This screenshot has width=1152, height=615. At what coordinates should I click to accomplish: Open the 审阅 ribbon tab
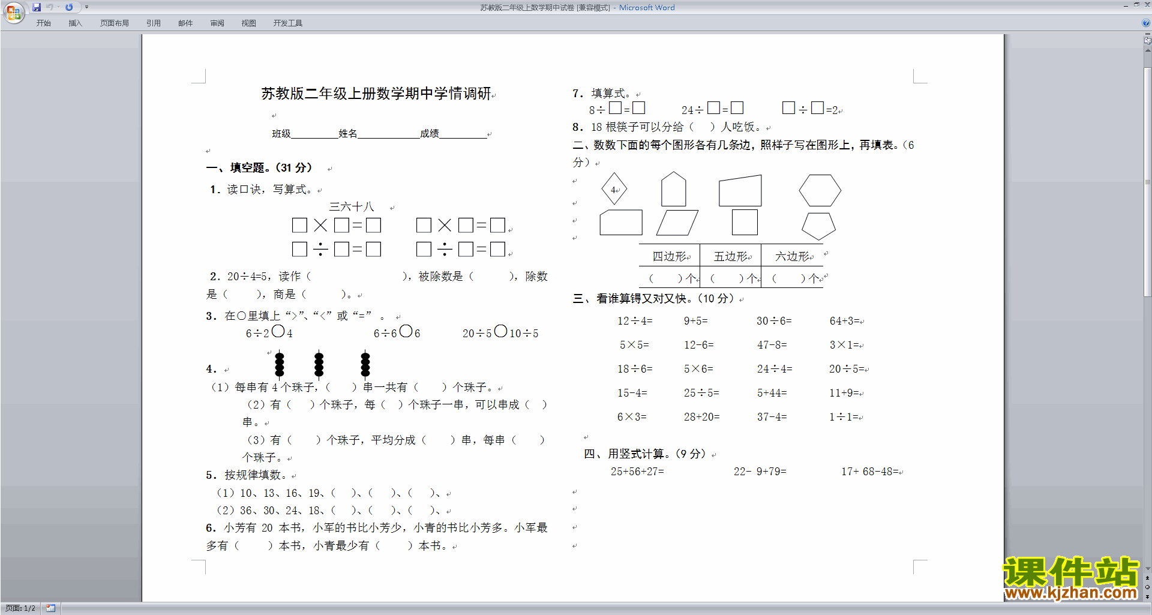pyautogui.click(x=217, y=23)
